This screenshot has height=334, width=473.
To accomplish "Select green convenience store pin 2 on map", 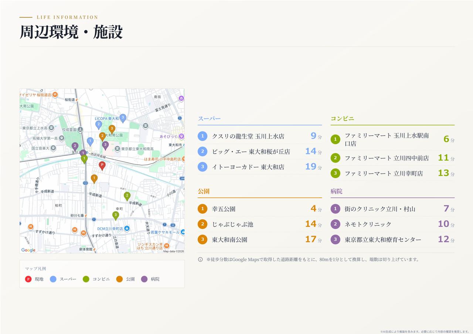I will coord(127,196).
